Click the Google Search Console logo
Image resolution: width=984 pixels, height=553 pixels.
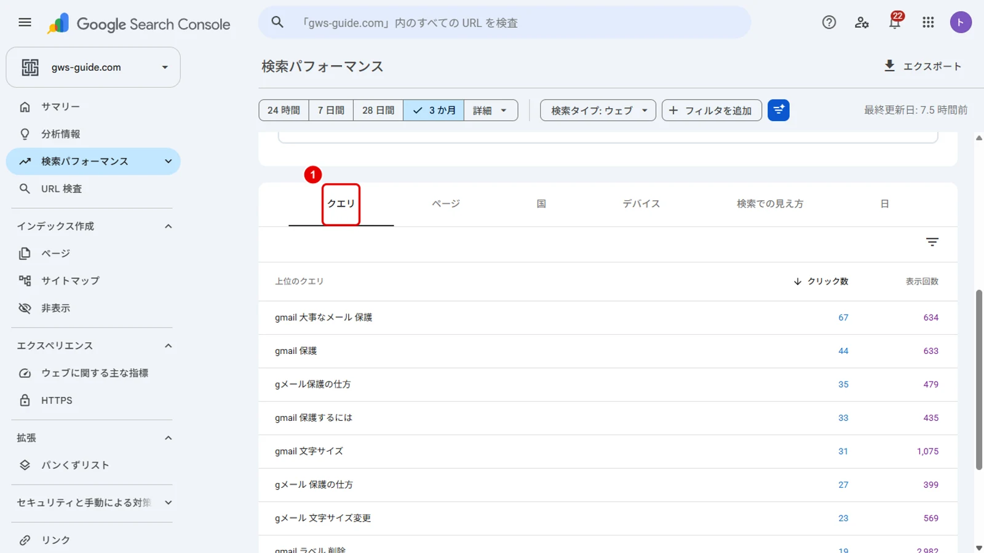139,24
